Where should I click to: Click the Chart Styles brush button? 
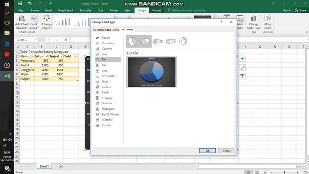click(x=242, y=68)
